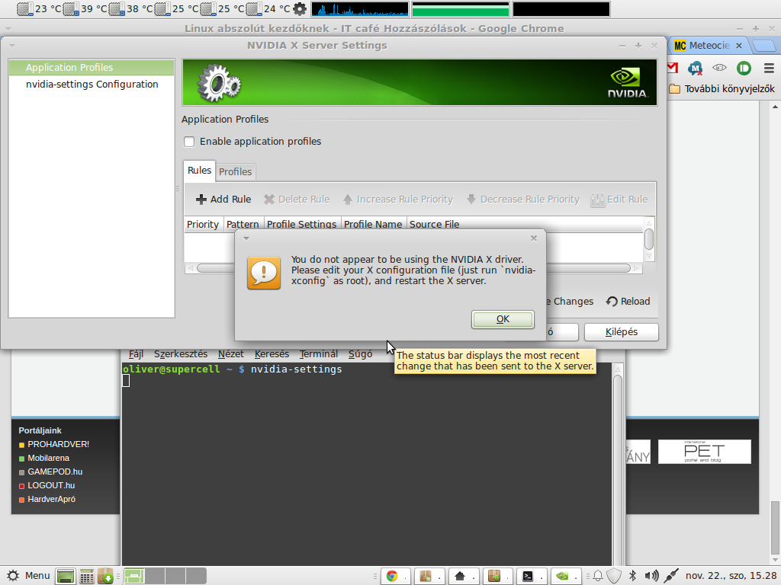Launch the calculator icon in the panel
This screenshot has height=585, width=781.
pos(87,576)
